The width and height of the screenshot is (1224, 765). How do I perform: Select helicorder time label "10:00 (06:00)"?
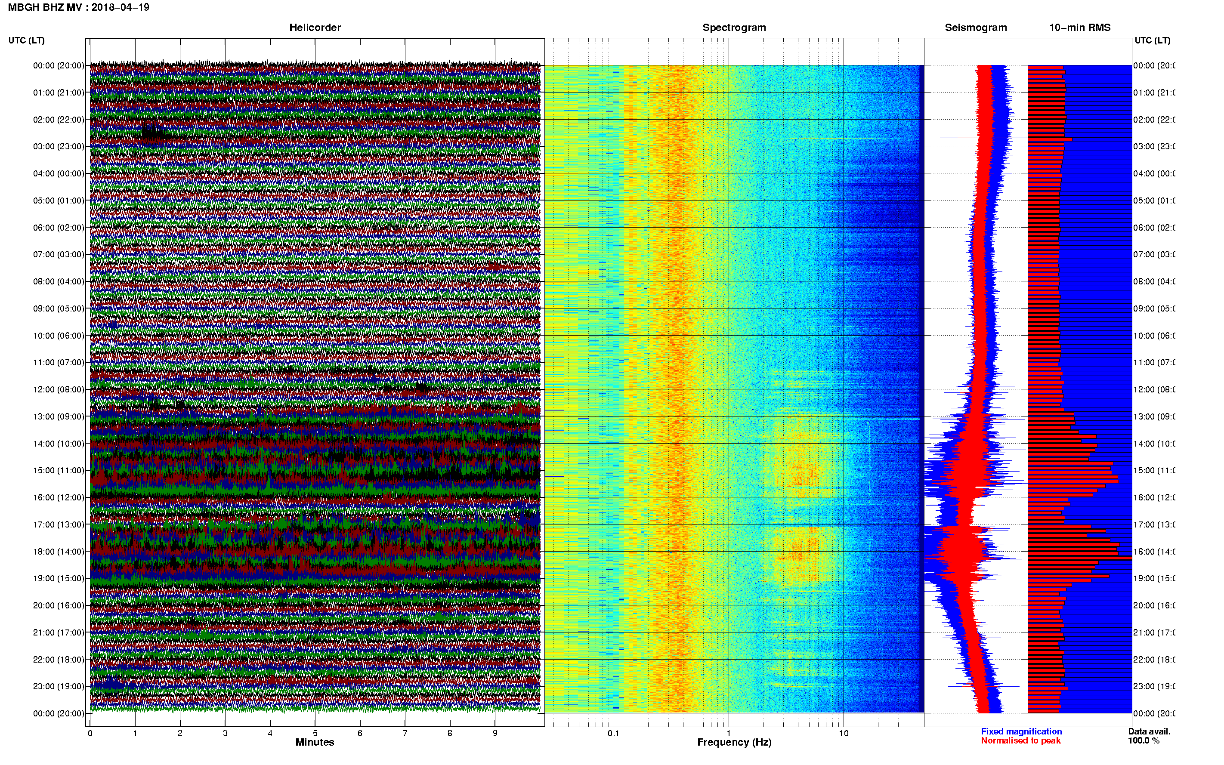59,336
